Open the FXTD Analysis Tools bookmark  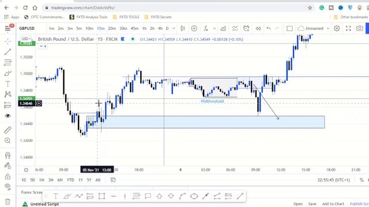88,17
